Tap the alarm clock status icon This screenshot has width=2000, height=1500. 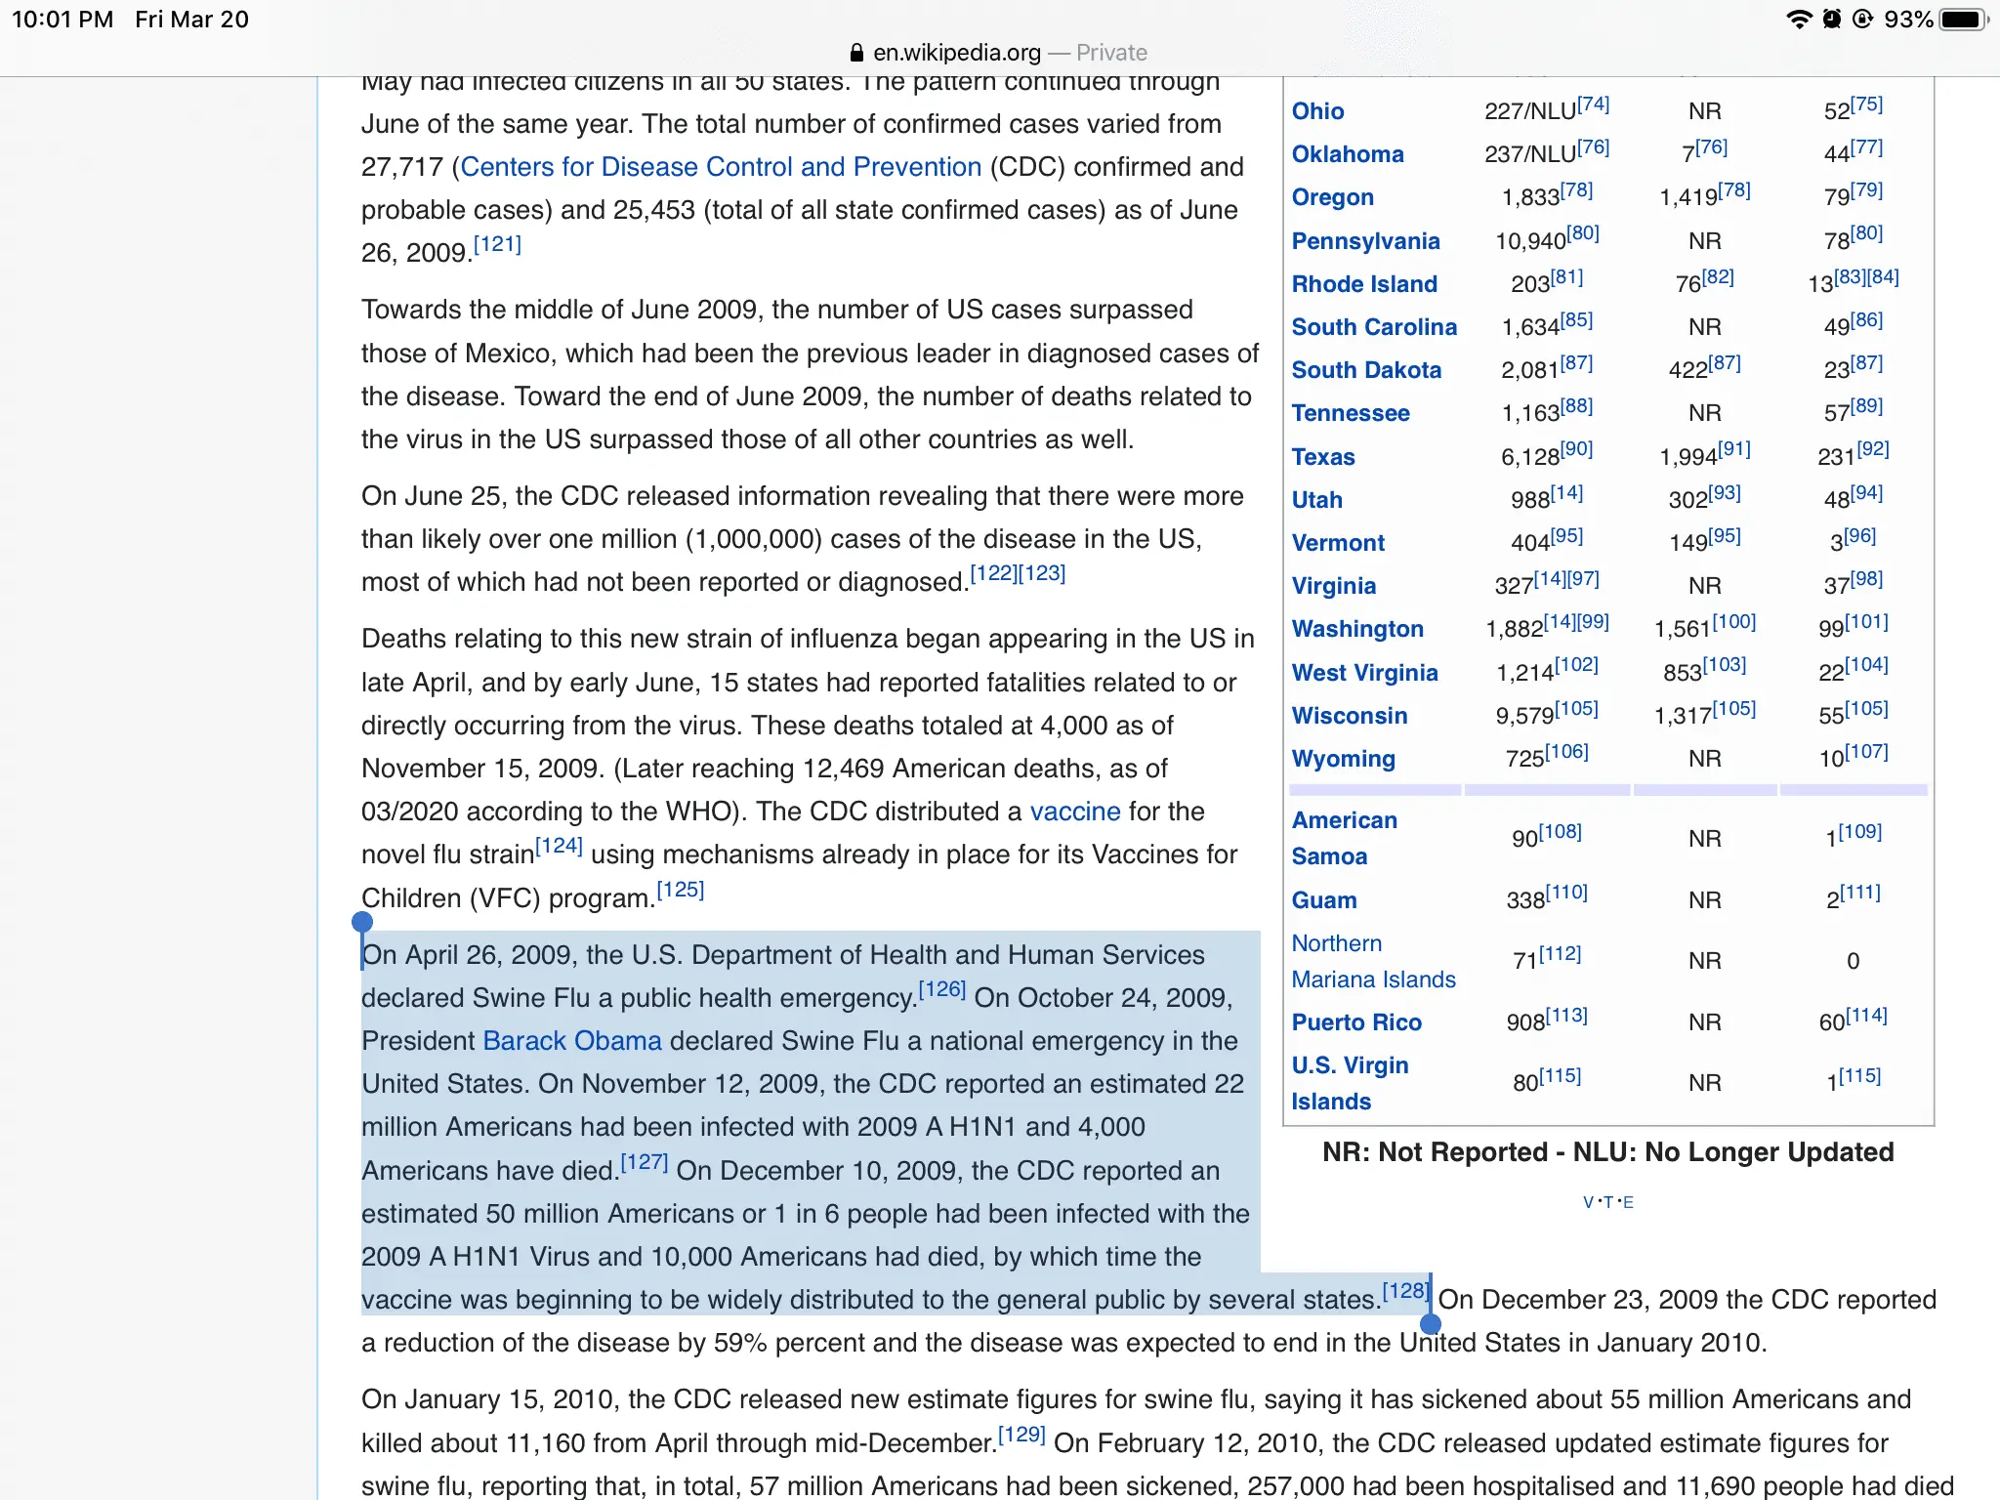click(1832, 20)
